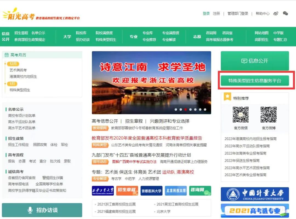
Task: Open 专业库 in the navigation bar
Action: (148, 33)
